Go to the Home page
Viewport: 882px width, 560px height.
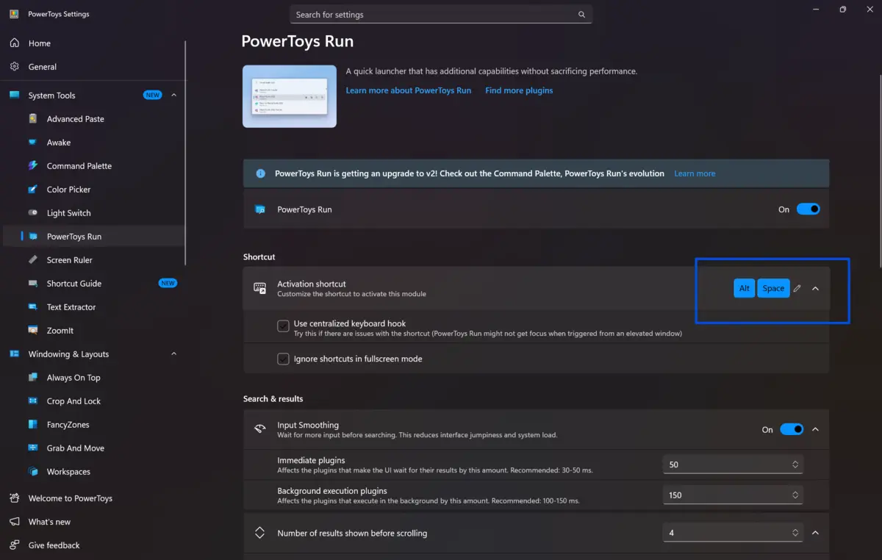39,43
